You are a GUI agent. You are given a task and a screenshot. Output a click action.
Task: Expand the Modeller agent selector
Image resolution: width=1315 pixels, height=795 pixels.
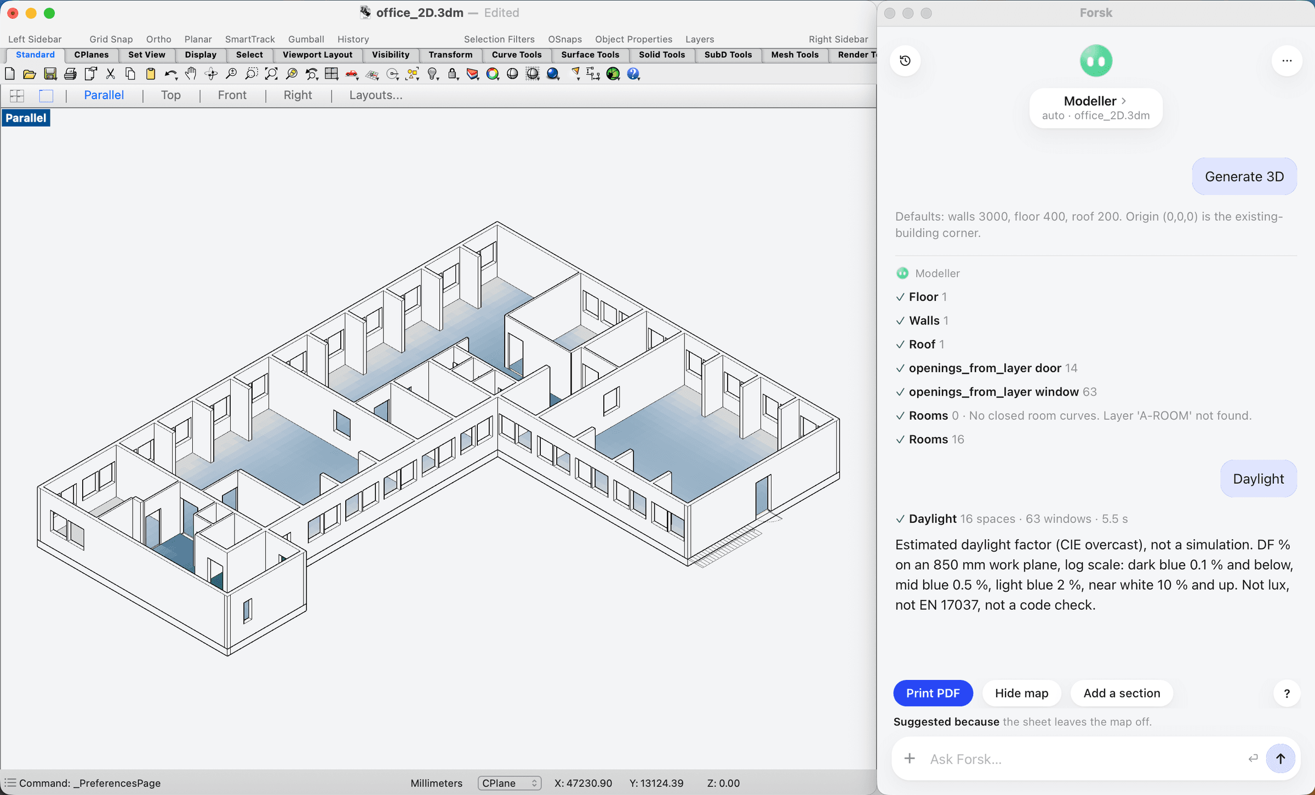[1096, 108]
